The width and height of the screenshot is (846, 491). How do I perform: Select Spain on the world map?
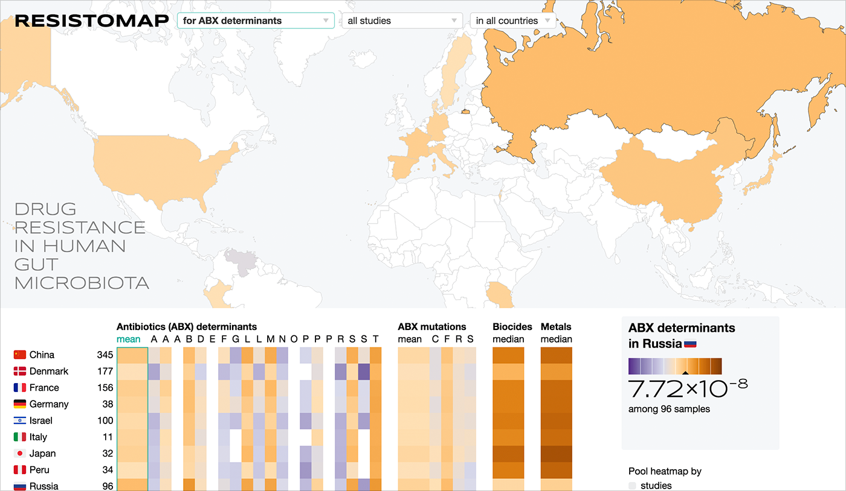click(x=401, y=166)
